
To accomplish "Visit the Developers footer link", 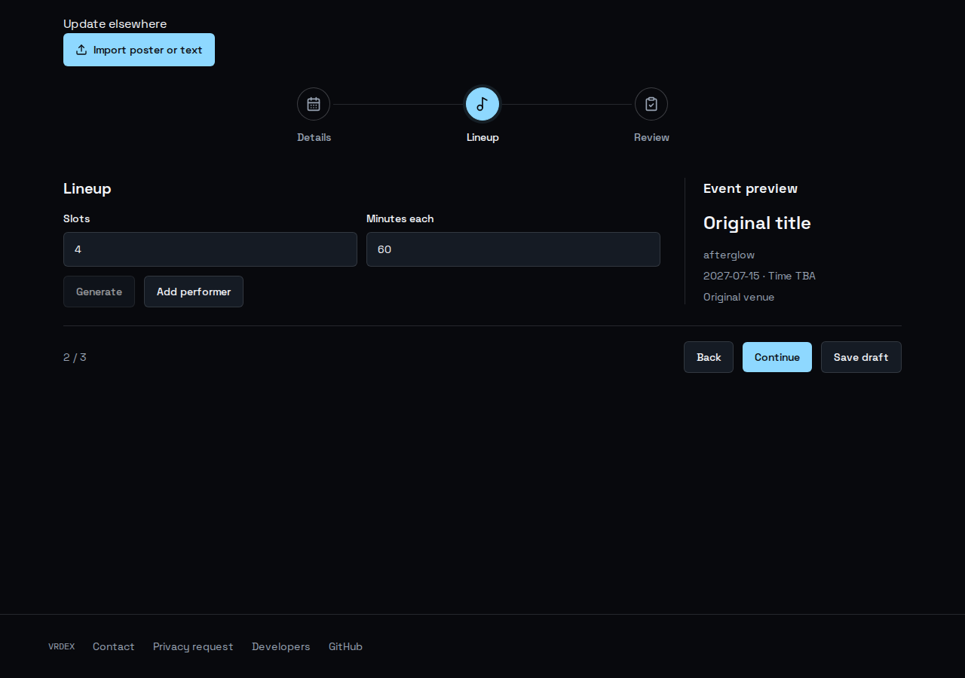I will coord(281,646).
